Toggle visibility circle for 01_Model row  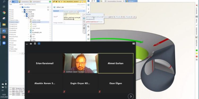click(x=50, y=12)
